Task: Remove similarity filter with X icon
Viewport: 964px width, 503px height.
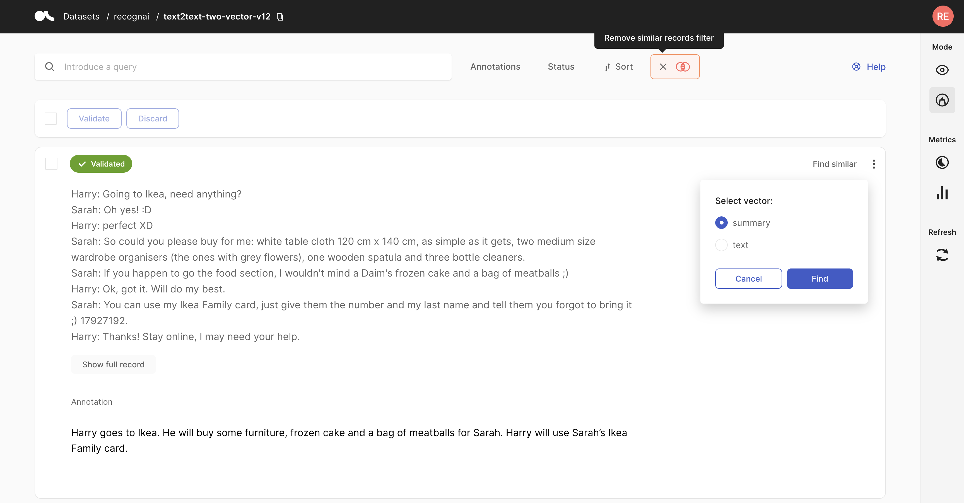Action: (x=663, y=67)
